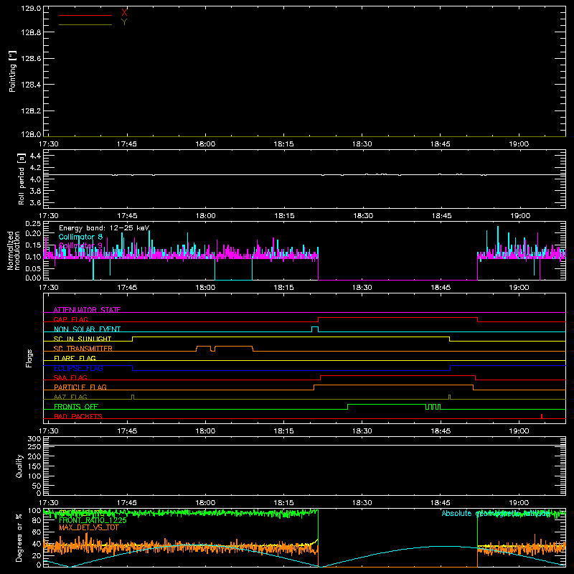
Task: Click the SAA_FLAG label
Action: click(x=70, y=377)
